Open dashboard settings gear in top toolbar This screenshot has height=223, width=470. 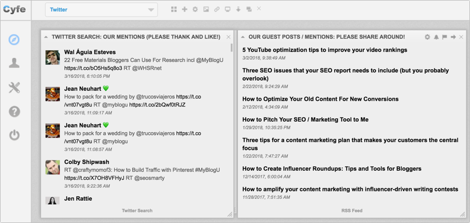coord(195,9)
